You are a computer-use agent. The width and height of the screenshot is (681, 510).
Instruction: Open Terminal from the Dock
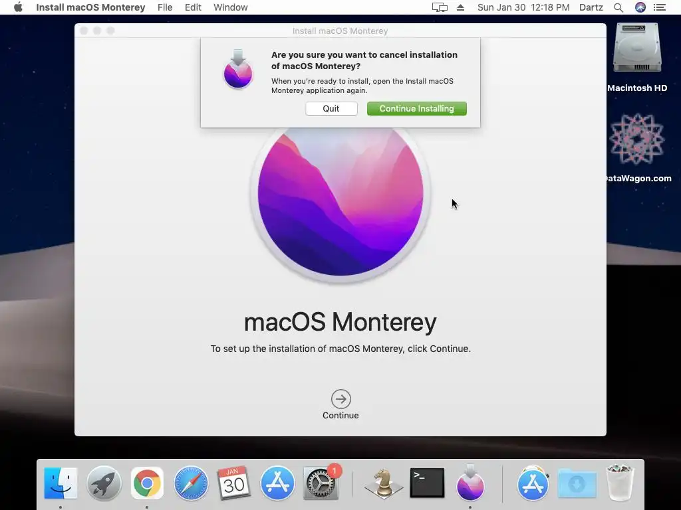[427, 483]
